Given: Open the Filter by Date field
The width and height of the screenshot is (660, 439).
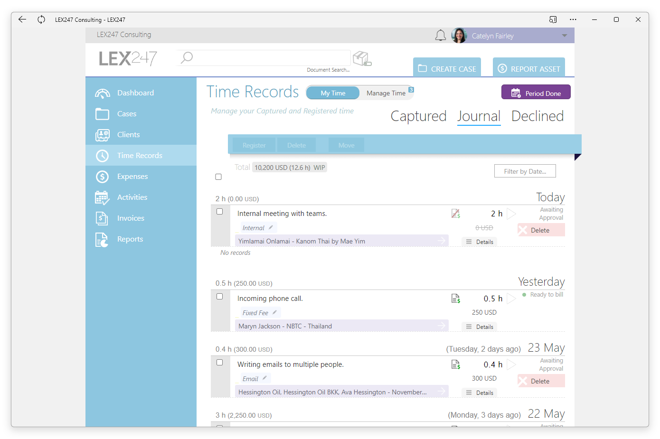Looking at the screenshot, I should [525, 171].
